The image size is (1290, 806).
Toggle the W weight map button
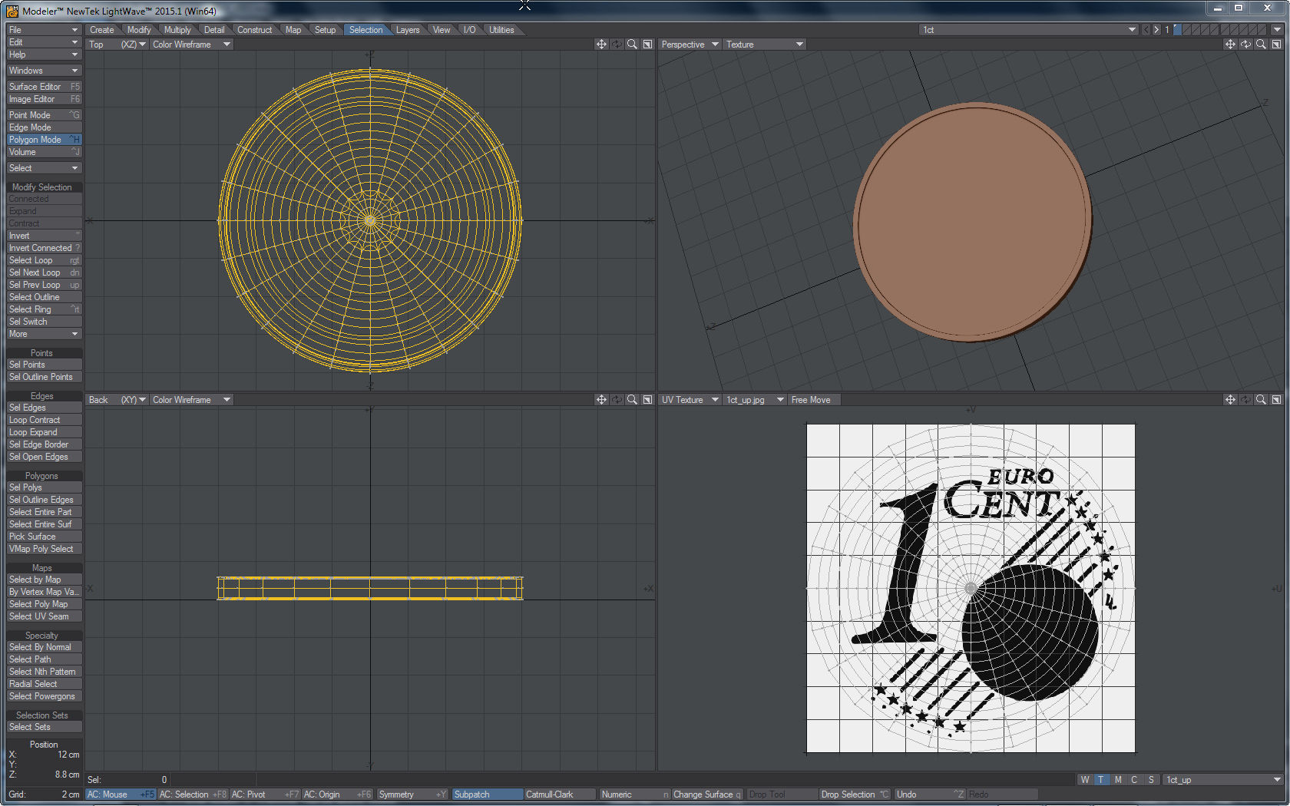pos(1085,780)
